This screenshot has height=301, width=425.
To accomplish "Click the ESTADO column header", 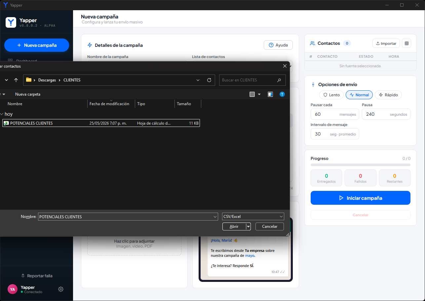I will click(367, 56).
